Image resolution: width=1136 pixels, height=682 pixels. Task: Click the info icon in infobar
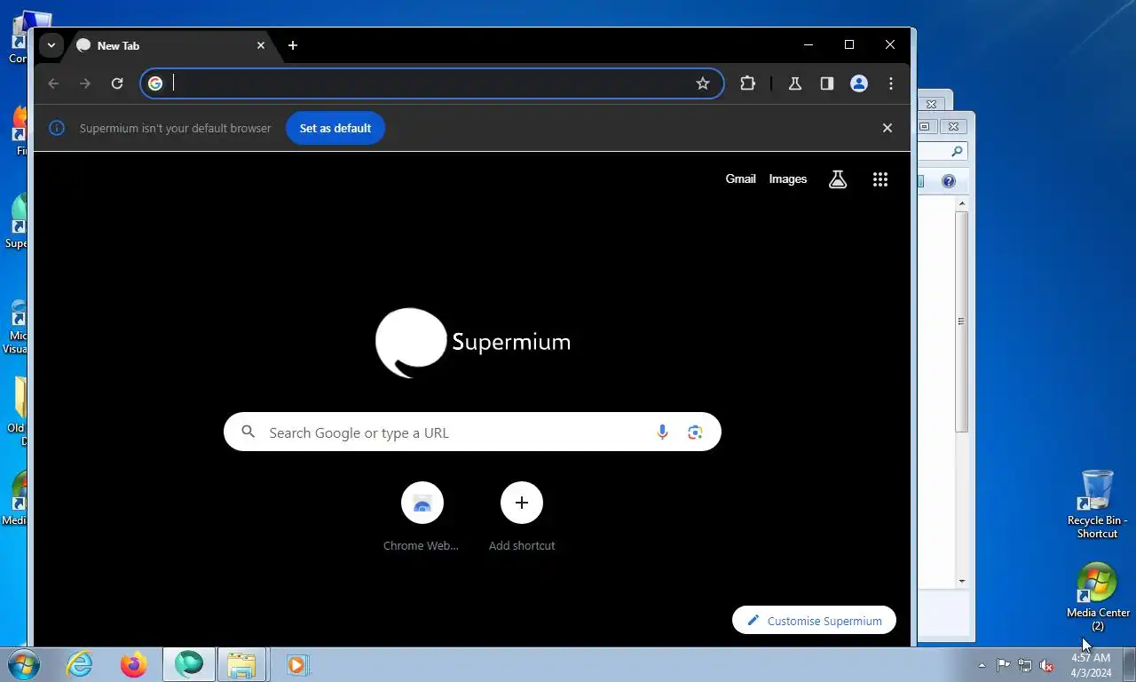click(x=57, y=128)
